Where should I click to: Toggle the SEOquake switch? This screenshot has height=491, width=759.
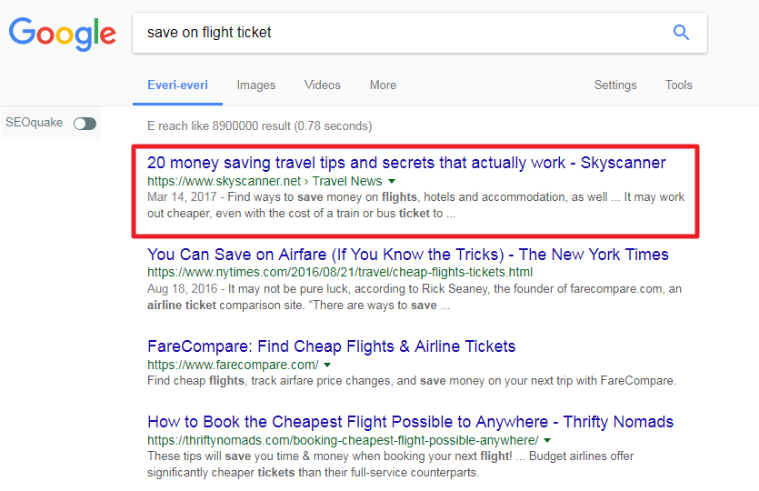pos(85,124)
